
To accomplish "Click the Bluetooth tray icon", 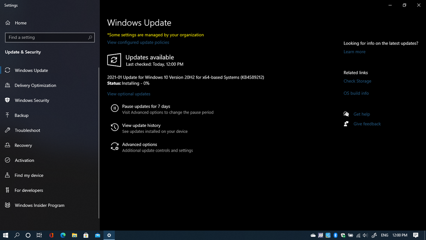I will (x=336, y=235).
